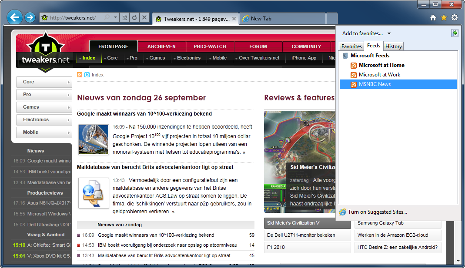Expand the Mobile submenu in navigation bar
Viewport: 465px width, 268px height.
(x=217, y=58)
